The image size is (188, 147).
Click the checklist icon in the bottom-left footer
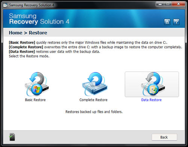coord(12,137)
